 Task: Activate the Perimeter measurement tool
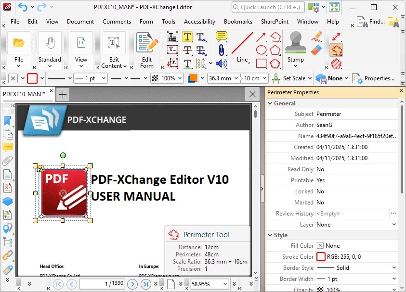pyautogui.click(x=336, y=50)
